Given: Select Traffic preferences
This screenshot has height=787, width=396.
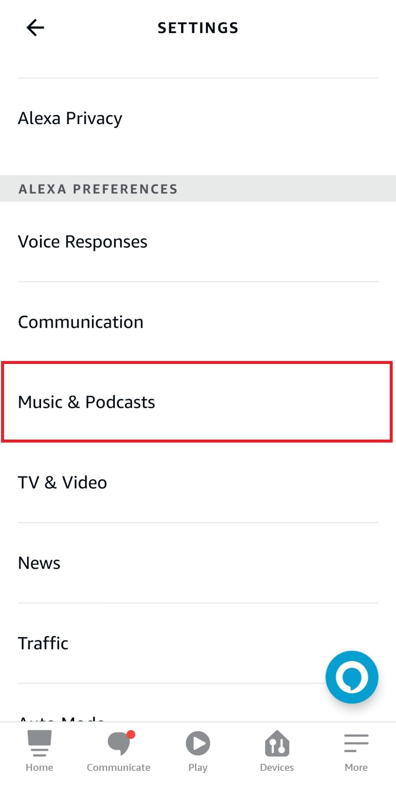Looking at the screenshot, I should pyautogui.click(x=43, y=643).
